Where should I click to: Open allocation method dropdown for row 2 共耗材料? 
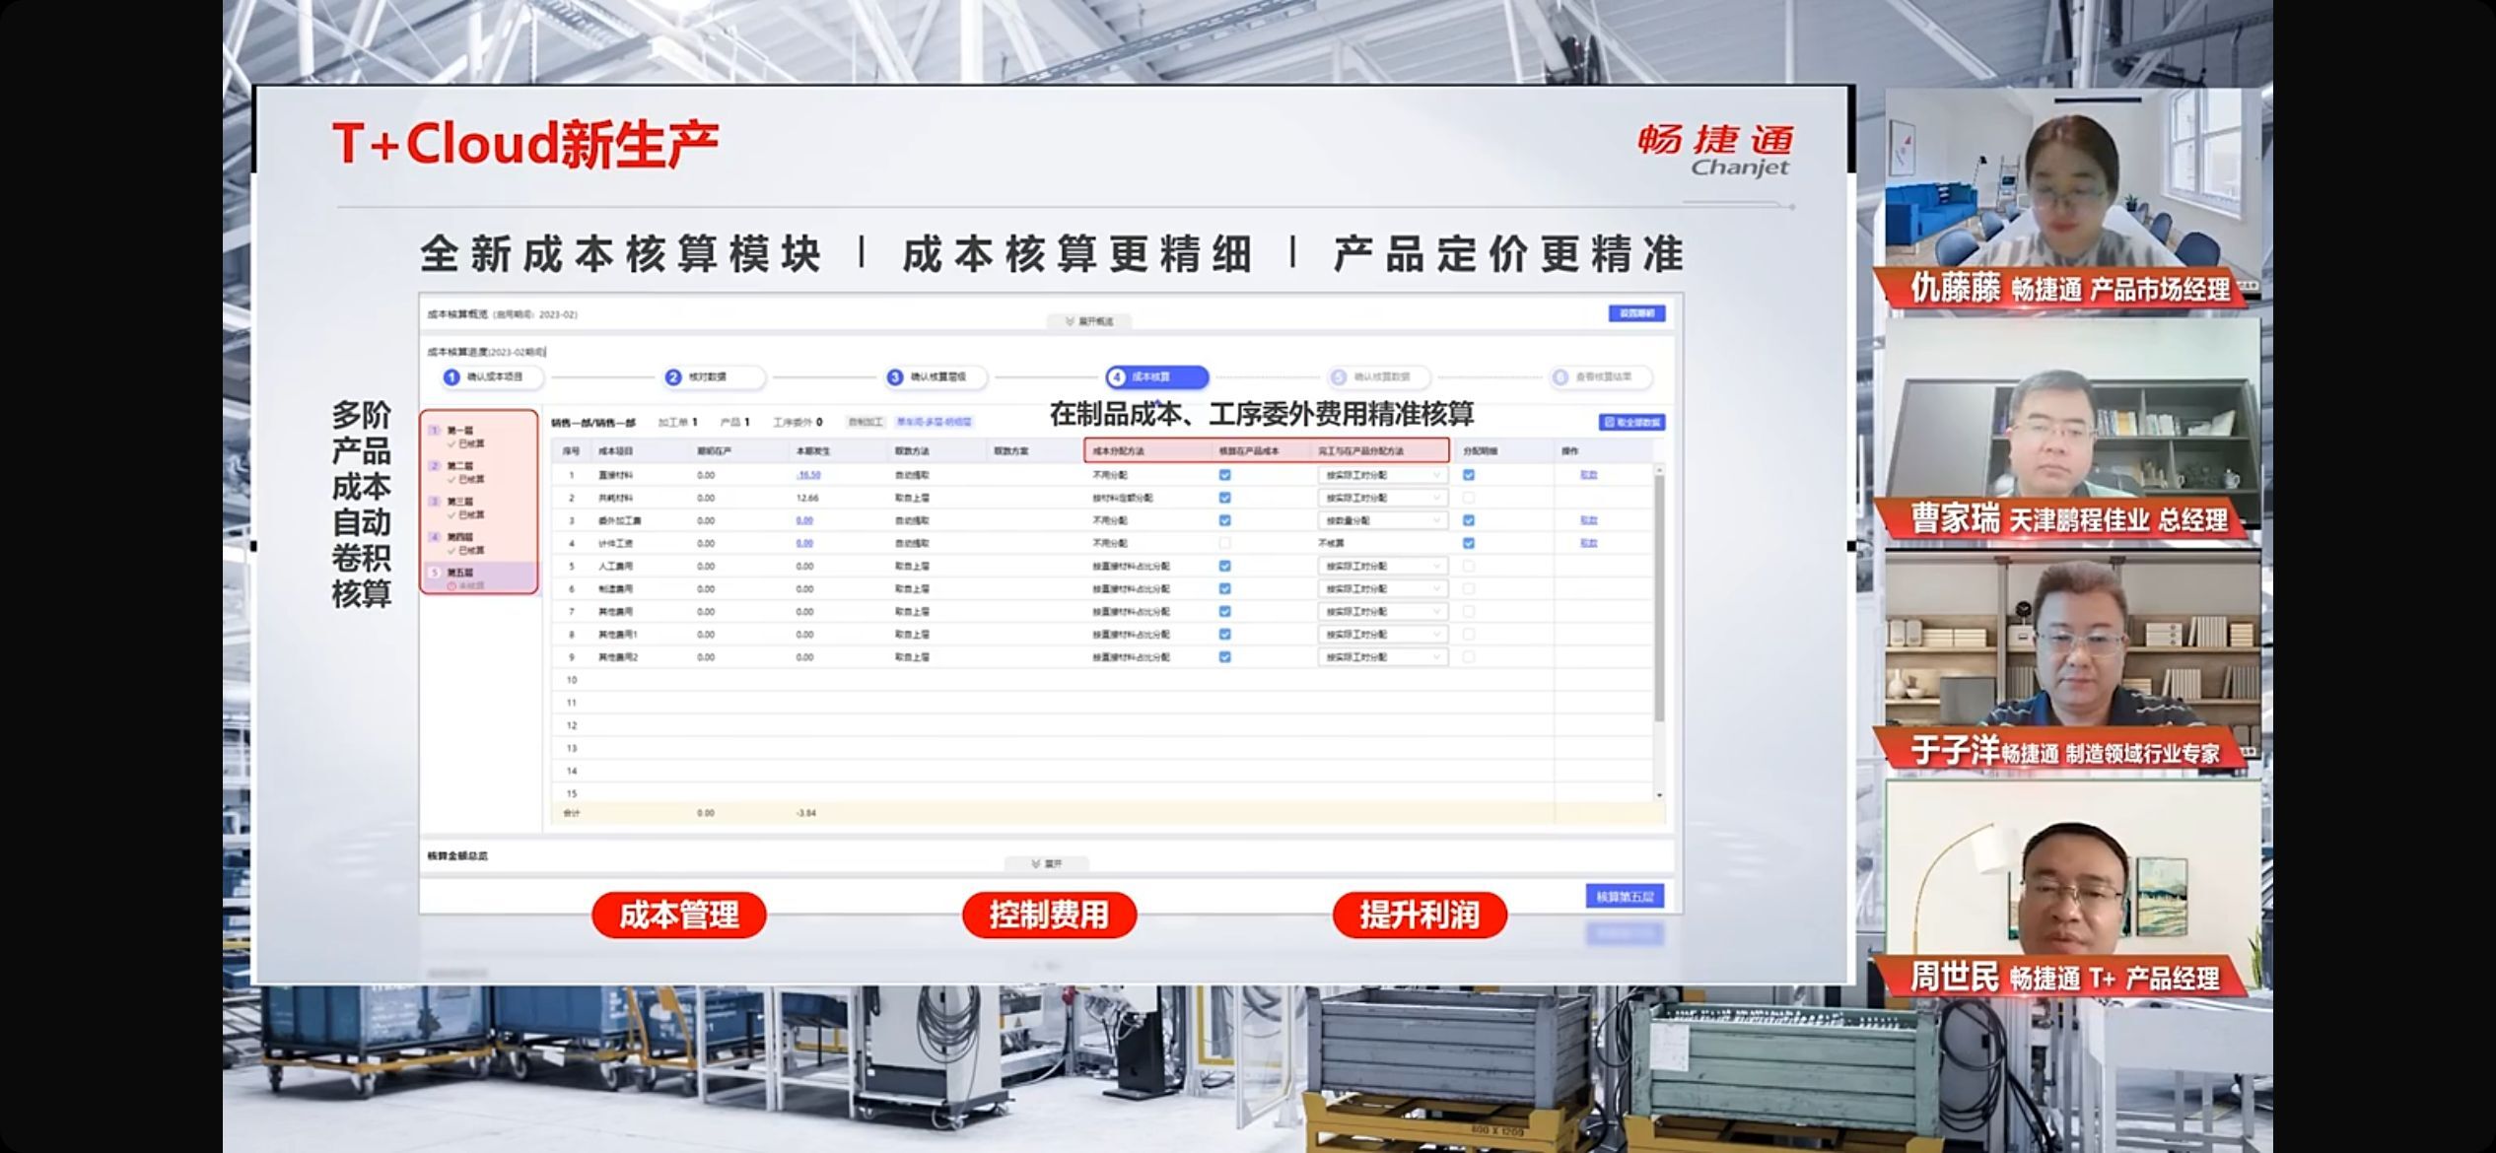pos(1382,498)
